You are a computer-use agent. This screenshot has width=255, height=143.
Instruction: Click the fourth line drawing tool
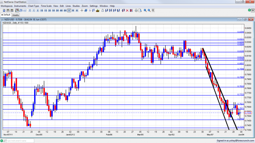click(118, 11)
